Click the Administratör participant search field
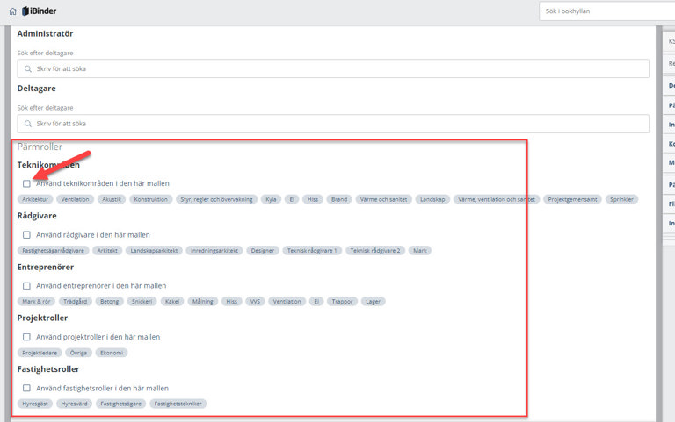675x422 pixels. (x=334, y=68)
